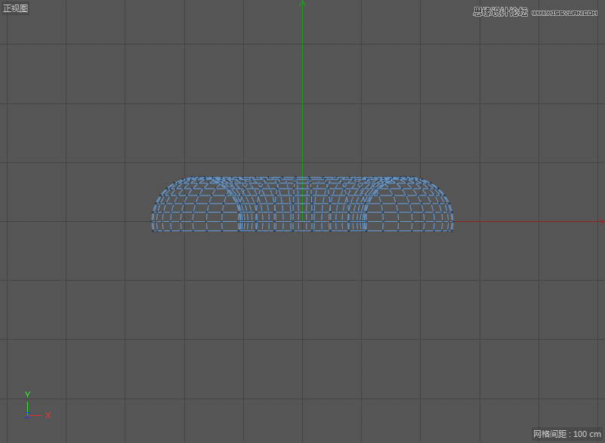This screenshot has width=605, height=443.
Task: Click the 网格间距 100 cm grid label
Action: point(566,434)
